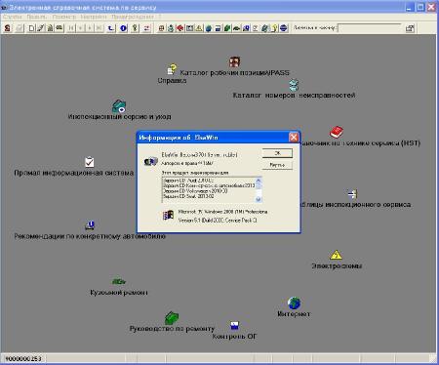
Task: Open the Справка help icon
Action: click(172, 69)
